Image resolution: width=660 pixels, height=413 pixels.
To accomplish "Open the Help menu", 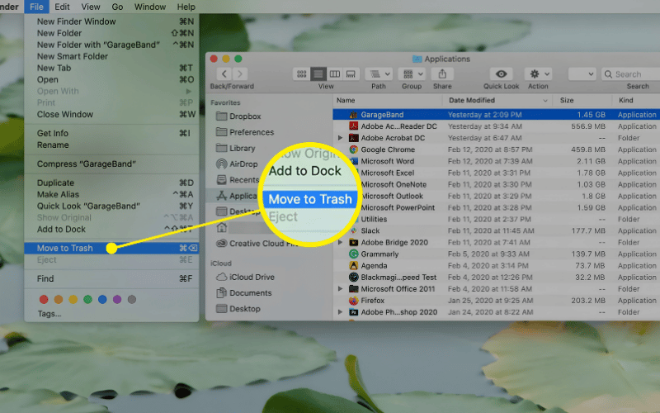I will coord(186,7).
